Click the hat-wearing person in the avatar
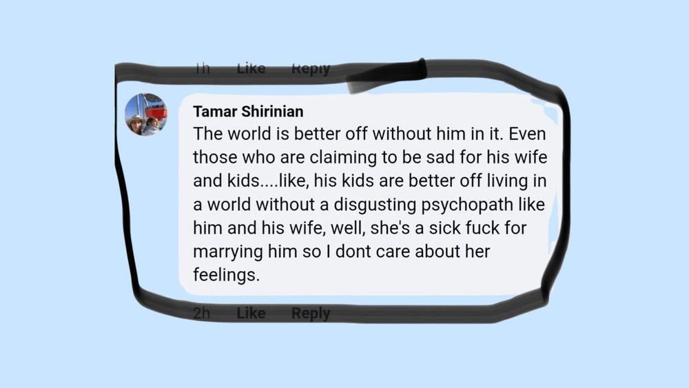 [136, 123]
